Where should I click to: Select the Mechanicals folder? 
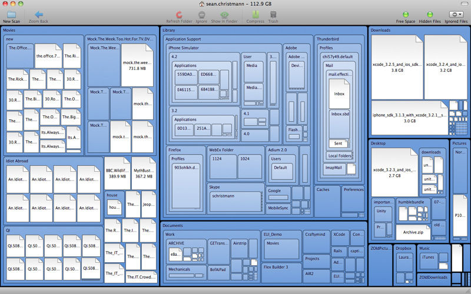tap(186, 272)
